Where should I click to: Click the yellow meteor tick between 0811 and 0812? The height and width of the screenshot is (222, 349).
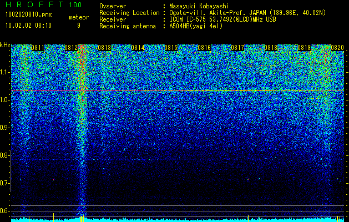(53, 217)
